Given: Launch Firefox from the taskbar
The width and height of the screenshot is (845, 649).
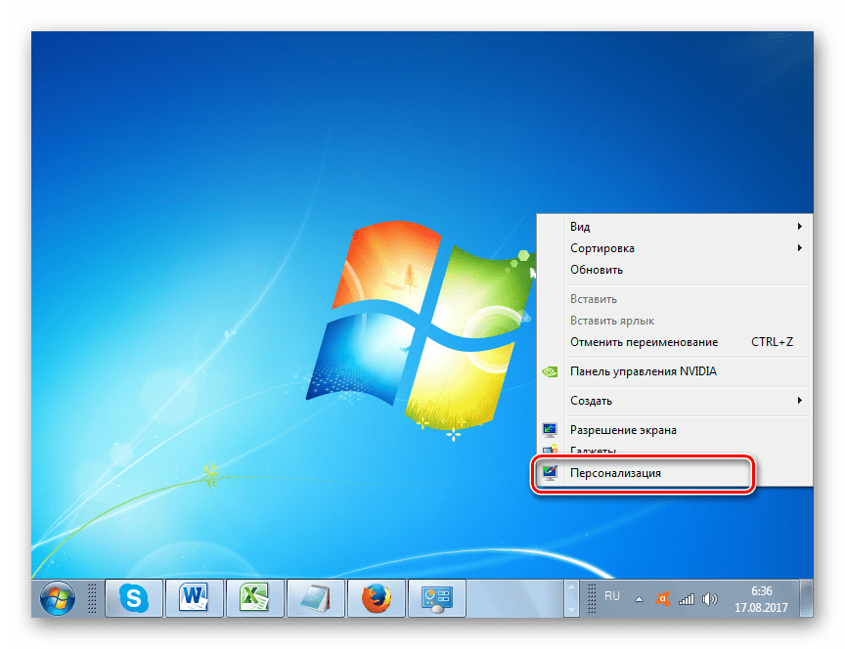Looking at the screenshot, I should point(377,598).
